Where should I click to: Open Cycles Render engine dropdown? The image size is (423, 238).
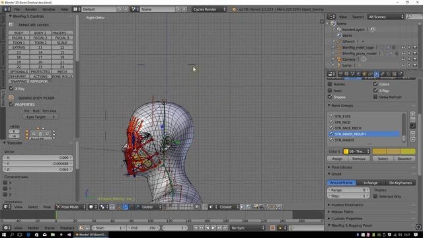(209, 9)
